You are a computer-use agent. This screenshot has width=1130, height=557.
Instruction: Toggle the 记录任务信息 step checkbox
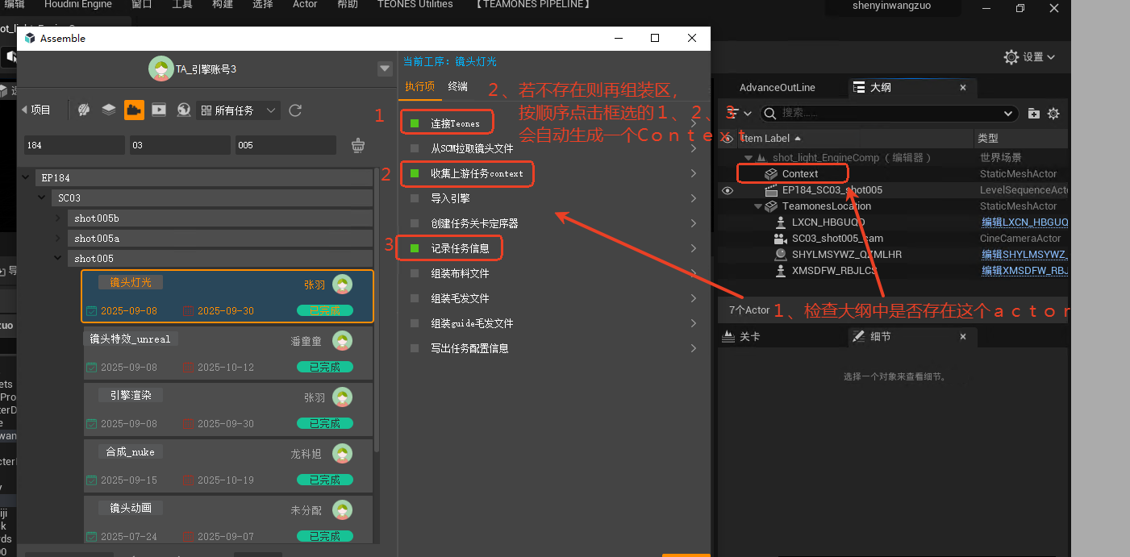[415, 248]
